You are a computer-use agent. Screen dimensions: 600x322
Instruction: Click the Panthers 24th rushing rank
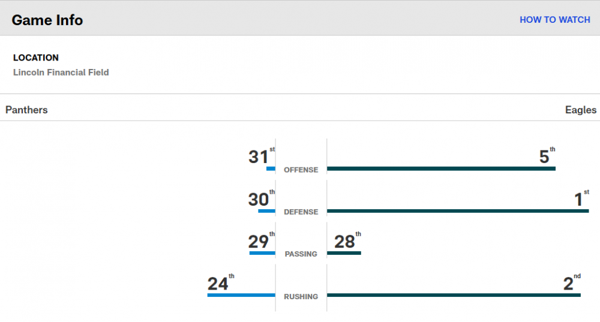[218, 283]
